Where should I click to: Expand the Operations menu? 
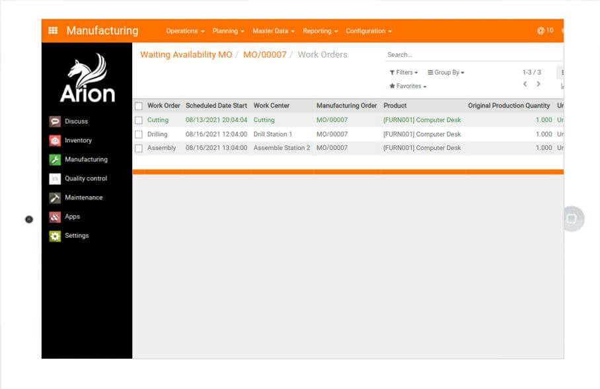[185, 31]
